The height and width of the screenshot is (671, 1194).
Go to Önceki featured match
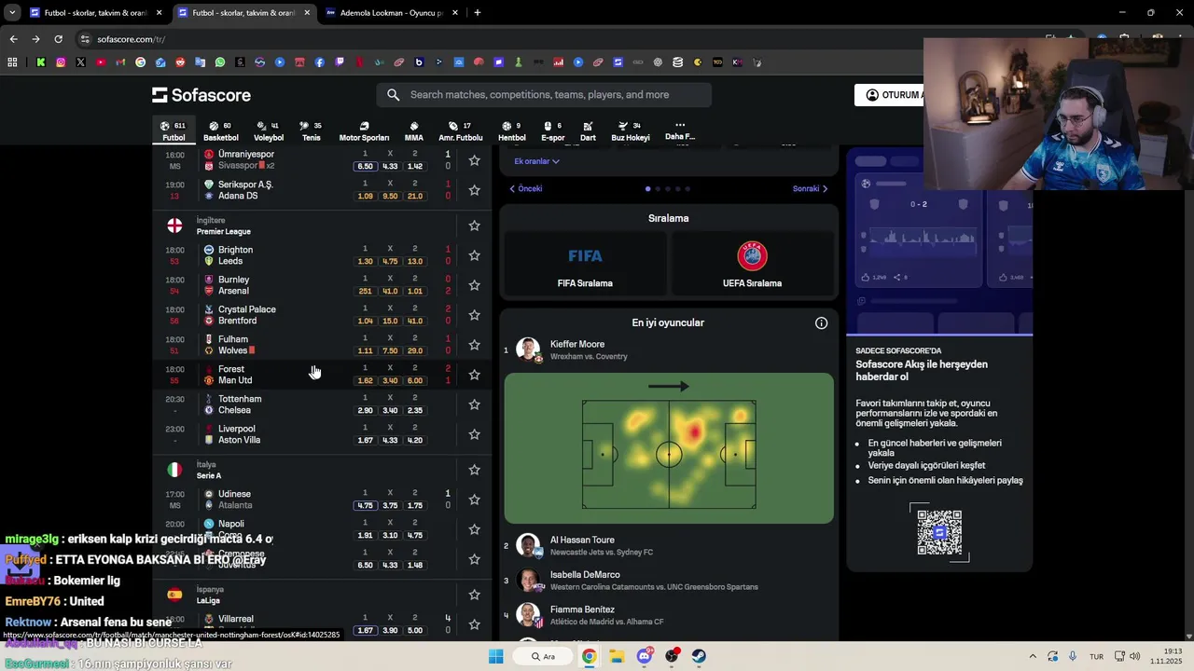click(526, 189)
